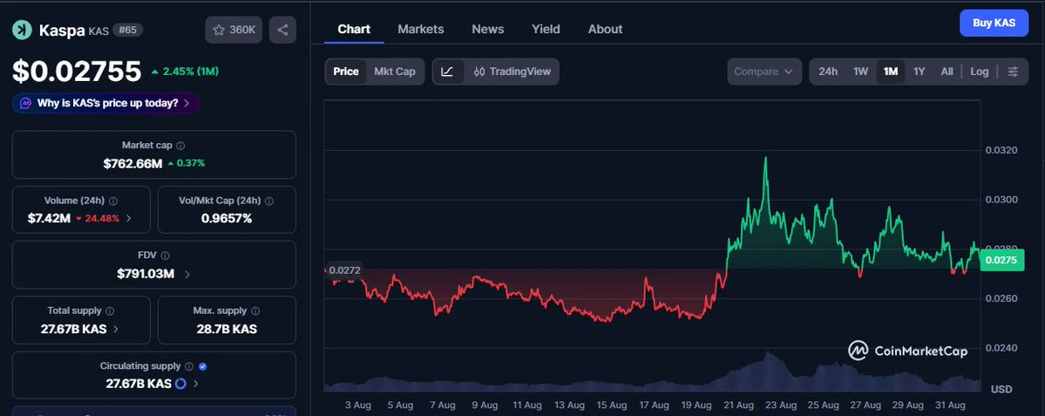Click info icon next to FDV
The height and width of the screenshot is (416, 1045).
(x=166, y=256)
